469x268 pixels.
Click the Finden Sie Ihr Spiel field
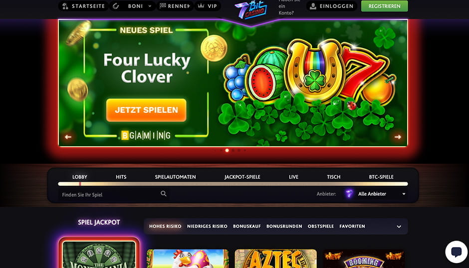point(114,195)
